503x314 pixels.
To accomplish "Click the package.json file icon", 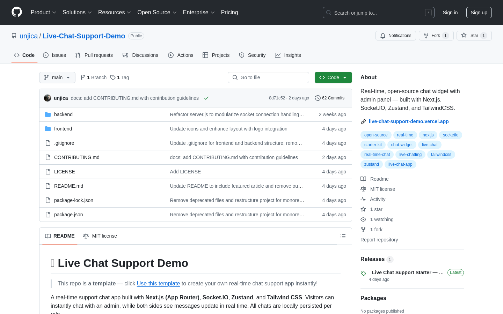I will pyautogui.click(x=48, y=215).
